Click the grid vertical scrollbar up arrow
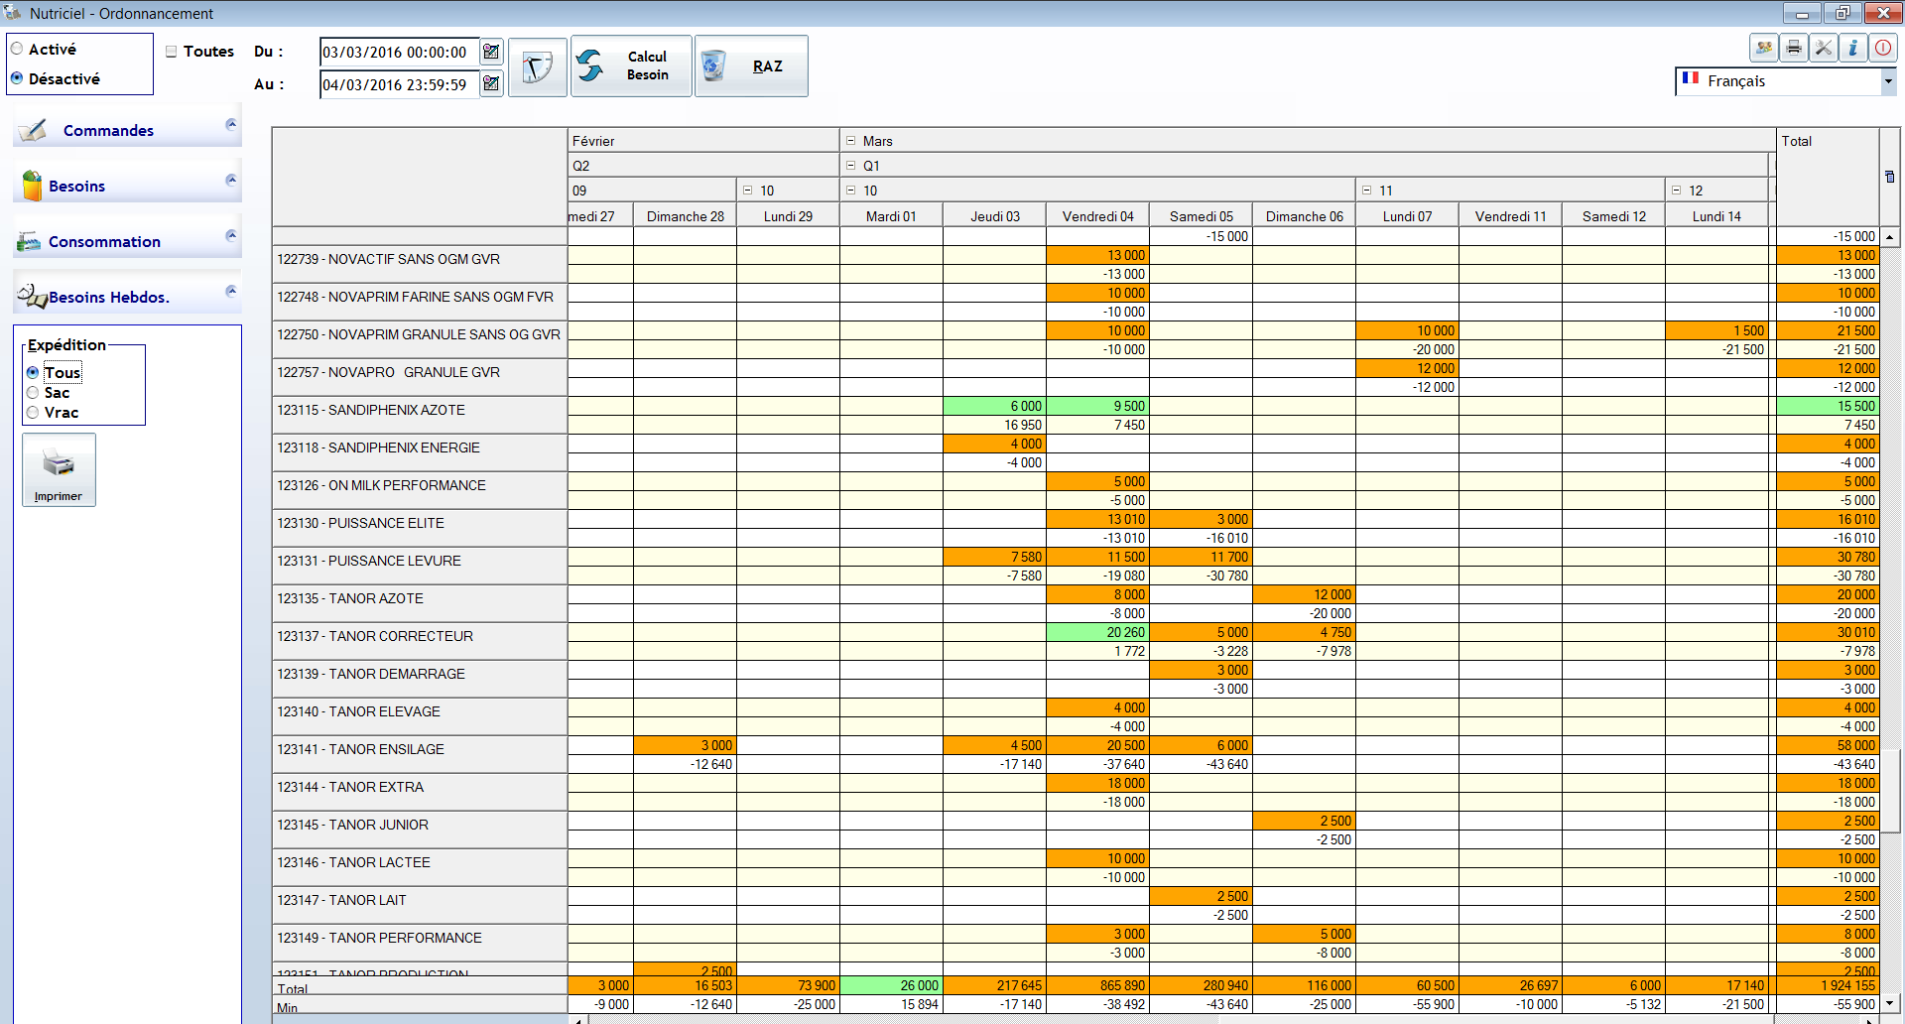The image size is (1905, 1024). coord(1890,237)
